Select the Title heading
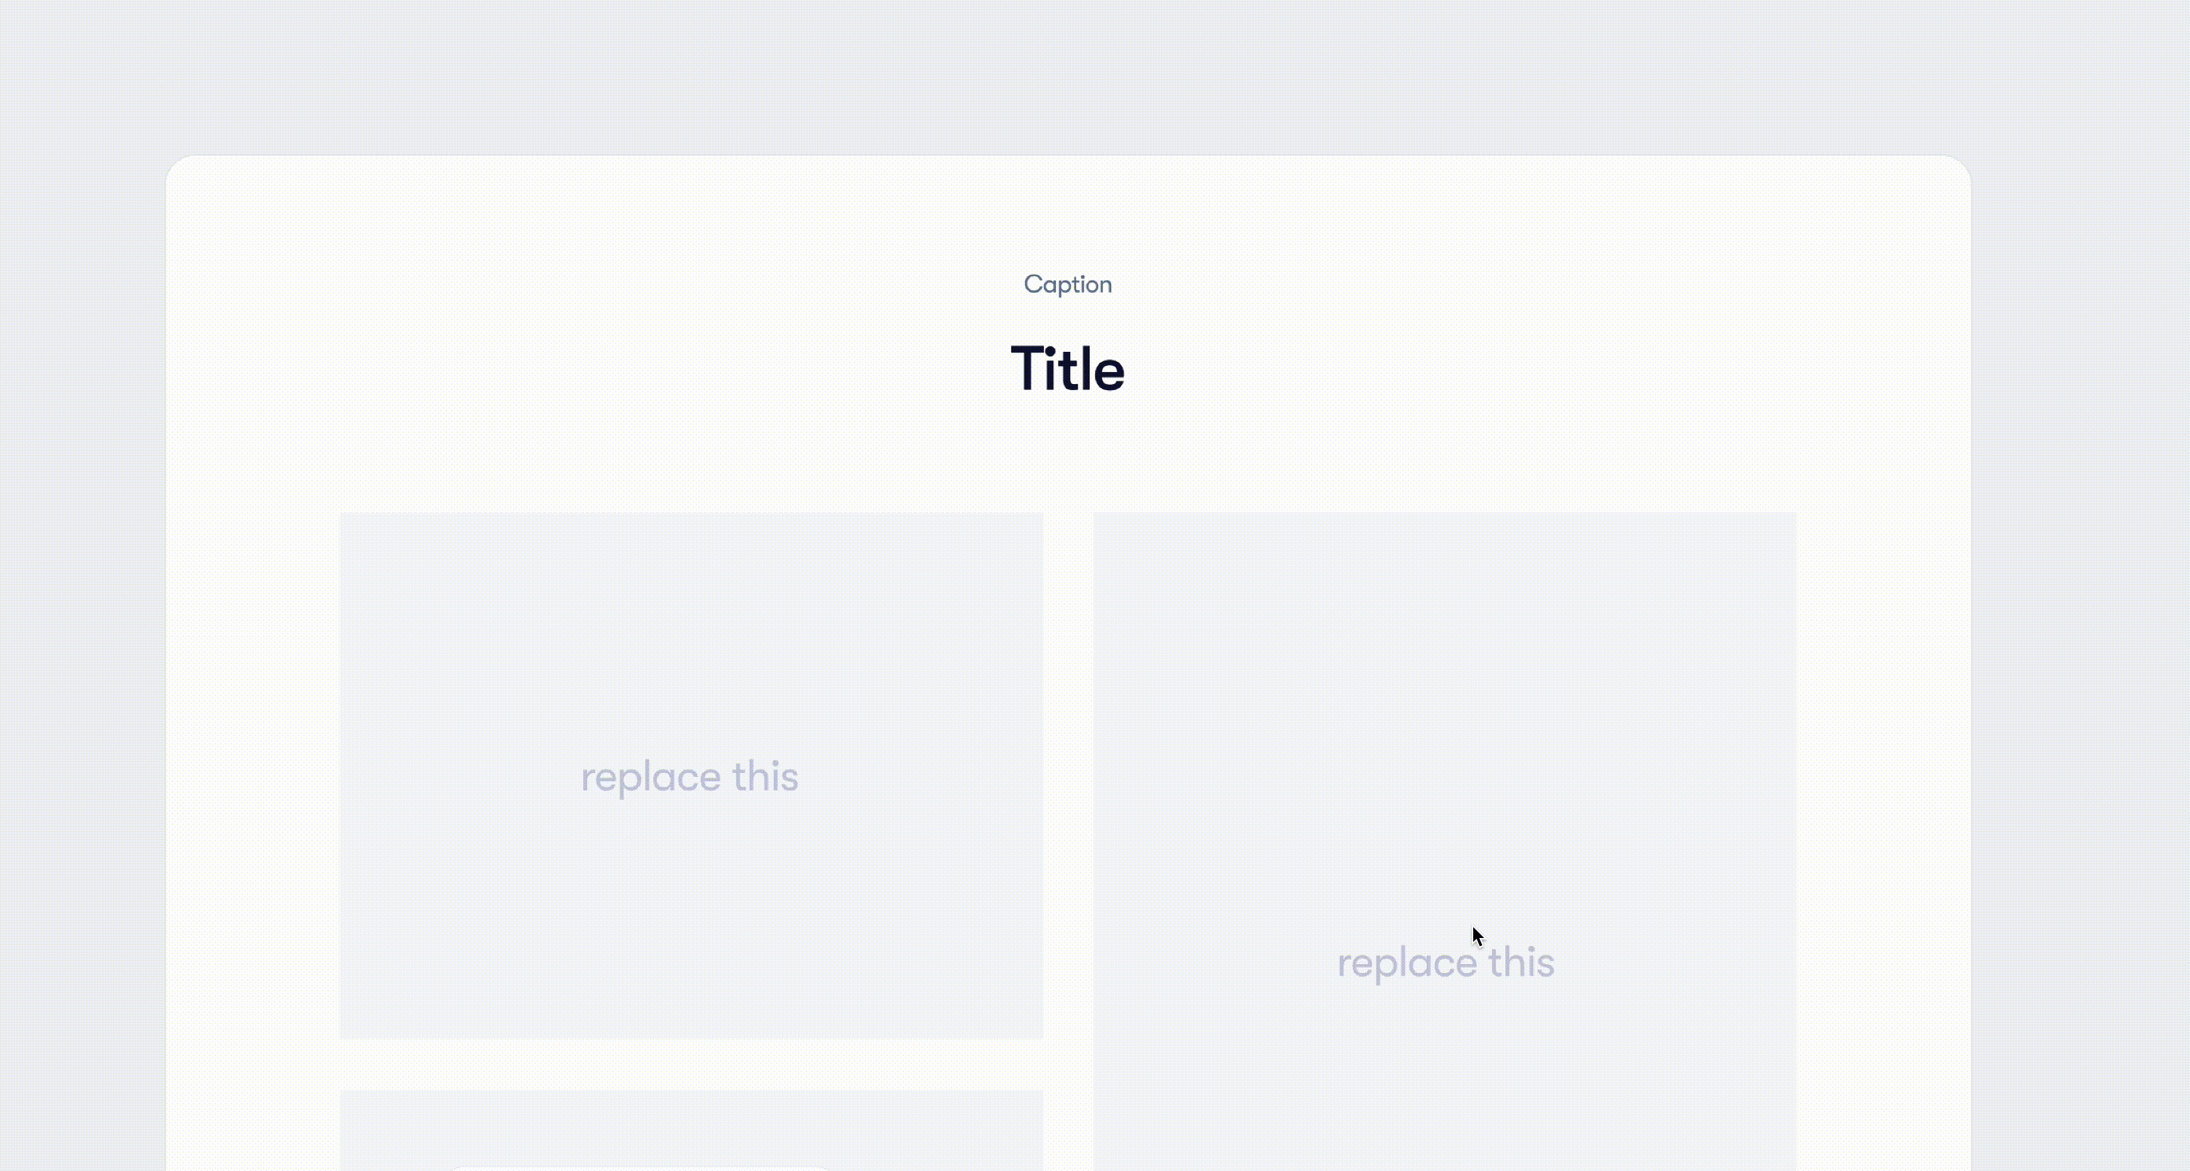 tap(1067, 370)
